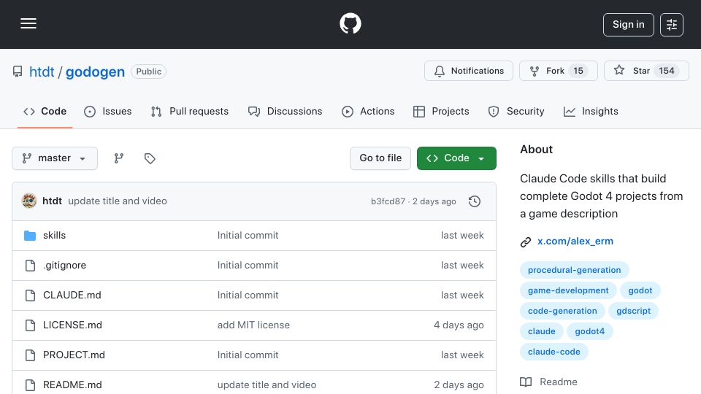Click the Go to file button
The height and width of the screenshot is (394, 701).
click(380, 158)
